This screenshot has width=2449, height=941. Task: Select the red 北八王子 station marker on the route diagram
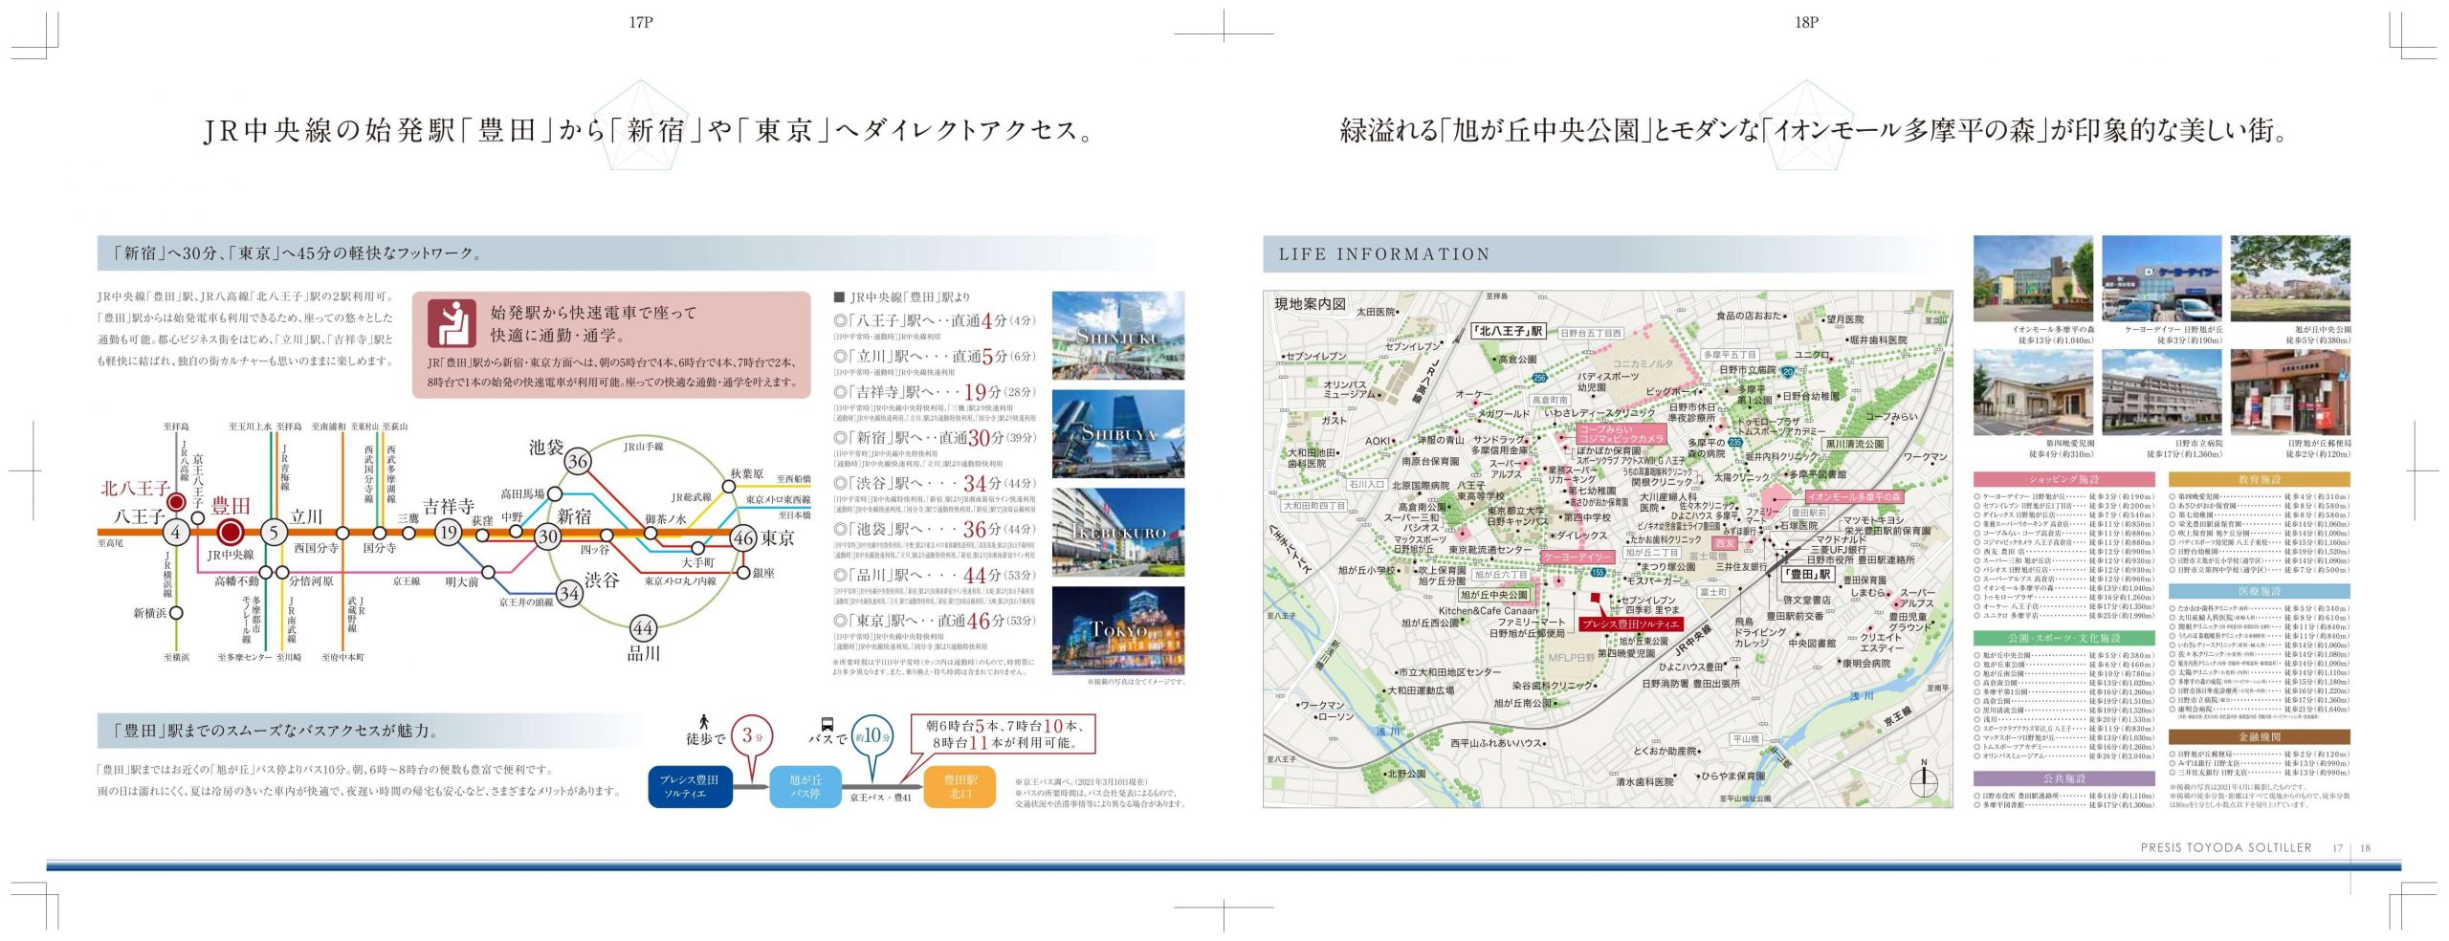[x=176, y=502]
